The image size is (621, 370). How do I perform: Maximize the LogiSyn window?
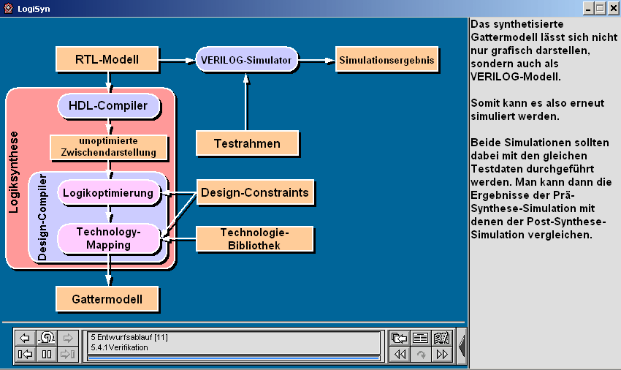tap(601, 8)
